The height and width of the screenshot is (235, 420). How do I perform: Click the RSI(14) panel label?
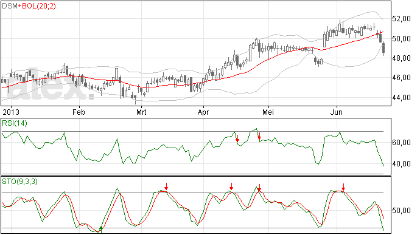tap(15, 123)
